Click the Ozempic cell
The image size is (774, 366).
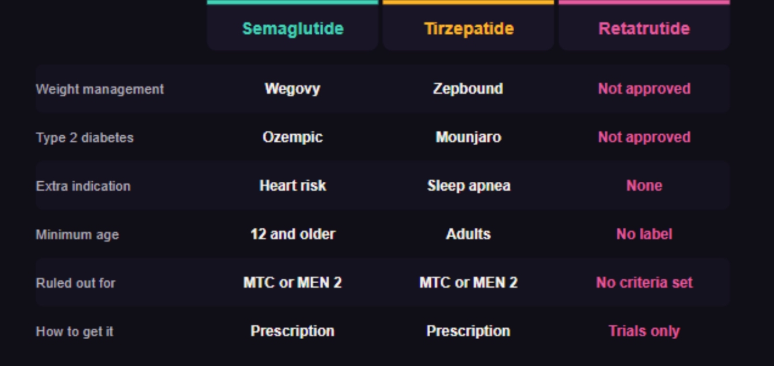(x=292, y=137)
